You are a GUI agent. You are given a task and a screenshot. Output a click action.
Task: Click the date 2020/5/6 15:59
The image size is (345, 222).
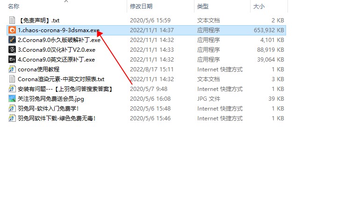pyautogui.click(x=150, y=21)
